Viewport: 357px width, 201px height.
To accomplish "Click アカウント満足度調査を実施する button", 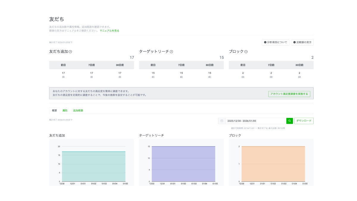I will [x=289, y=94].
